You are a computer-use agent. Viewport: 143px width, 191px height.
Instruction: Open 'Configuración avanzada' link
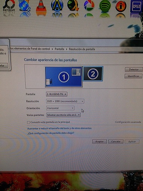[128, 122]
